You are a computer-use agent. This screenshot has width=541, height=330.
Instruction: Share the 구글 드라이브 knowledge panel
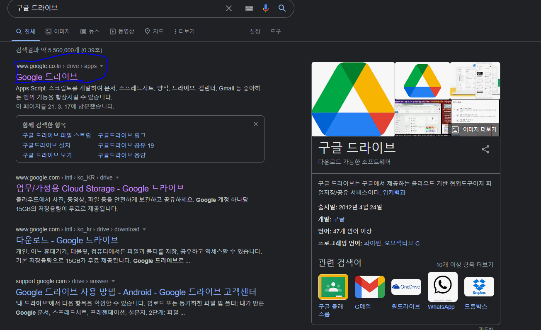click(x=485, y=150)
